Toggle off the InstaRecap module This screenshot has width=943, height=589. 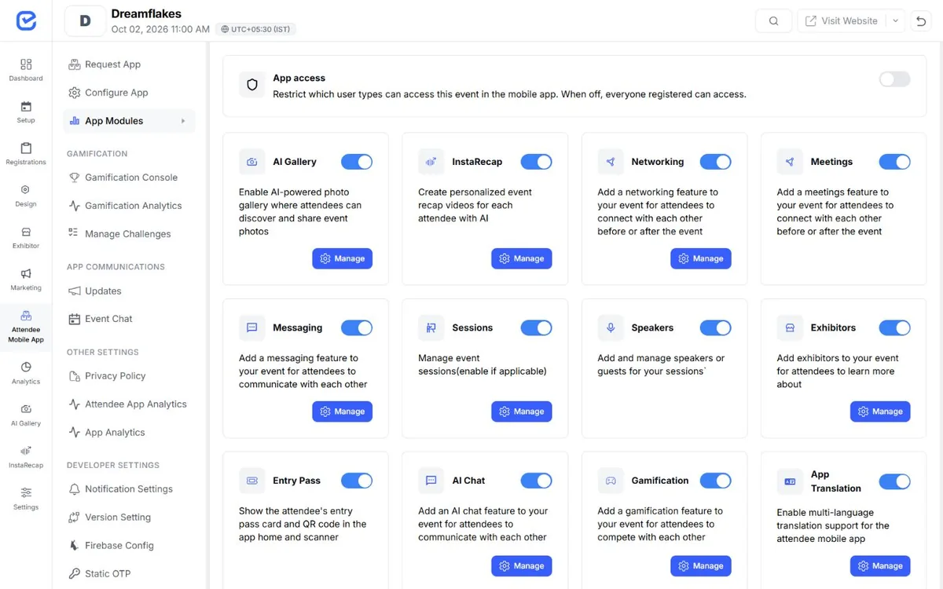point(536,162)
